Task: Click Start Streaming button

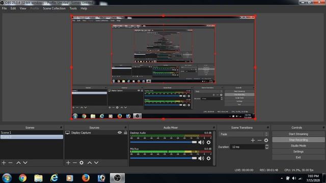Action: pos(298,134)
